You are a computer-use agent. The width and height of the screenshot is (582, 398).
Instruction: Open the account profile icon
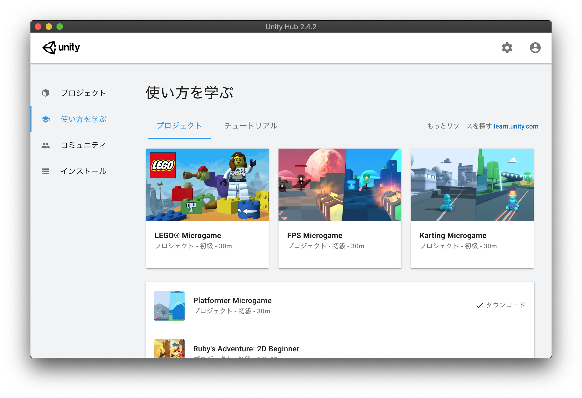[x=535, y=48]
